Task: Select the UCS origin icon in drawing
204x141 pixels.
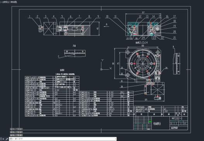Action: 101,69
